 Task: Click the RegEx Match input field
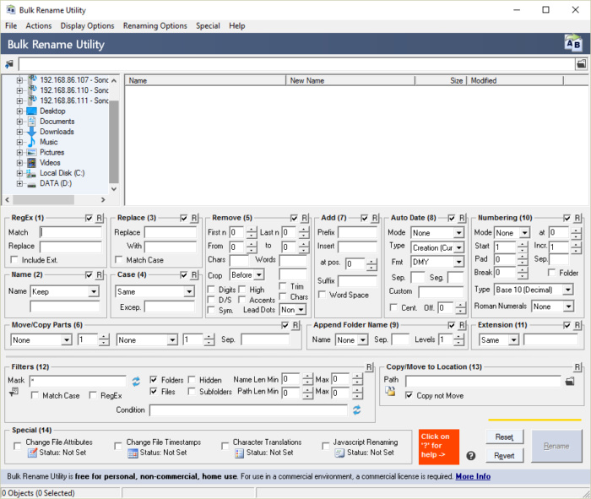click(70, 232)
